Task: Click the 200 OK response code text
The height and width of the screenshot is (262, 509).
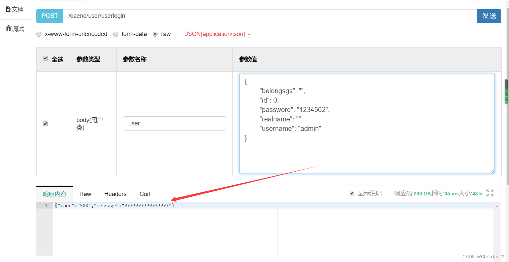Action: coord(422,193)
